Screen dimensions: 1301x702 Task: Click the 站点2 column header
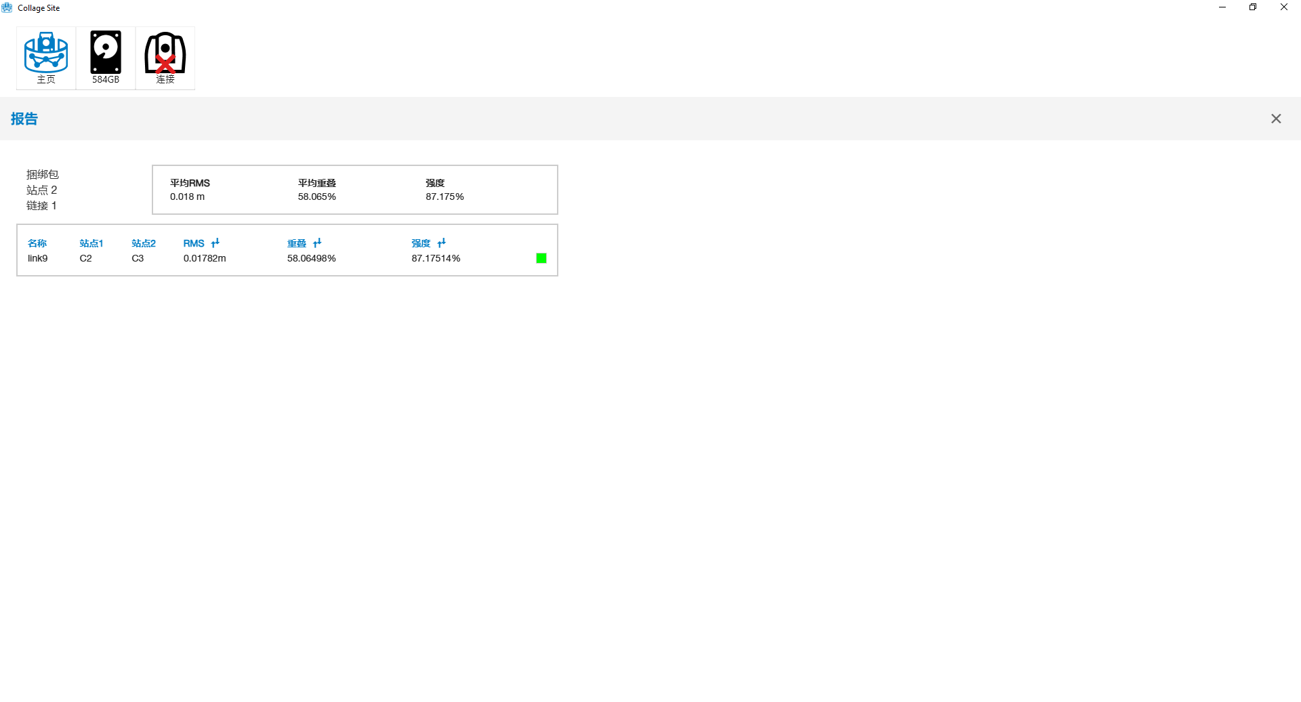click(143, 243)
